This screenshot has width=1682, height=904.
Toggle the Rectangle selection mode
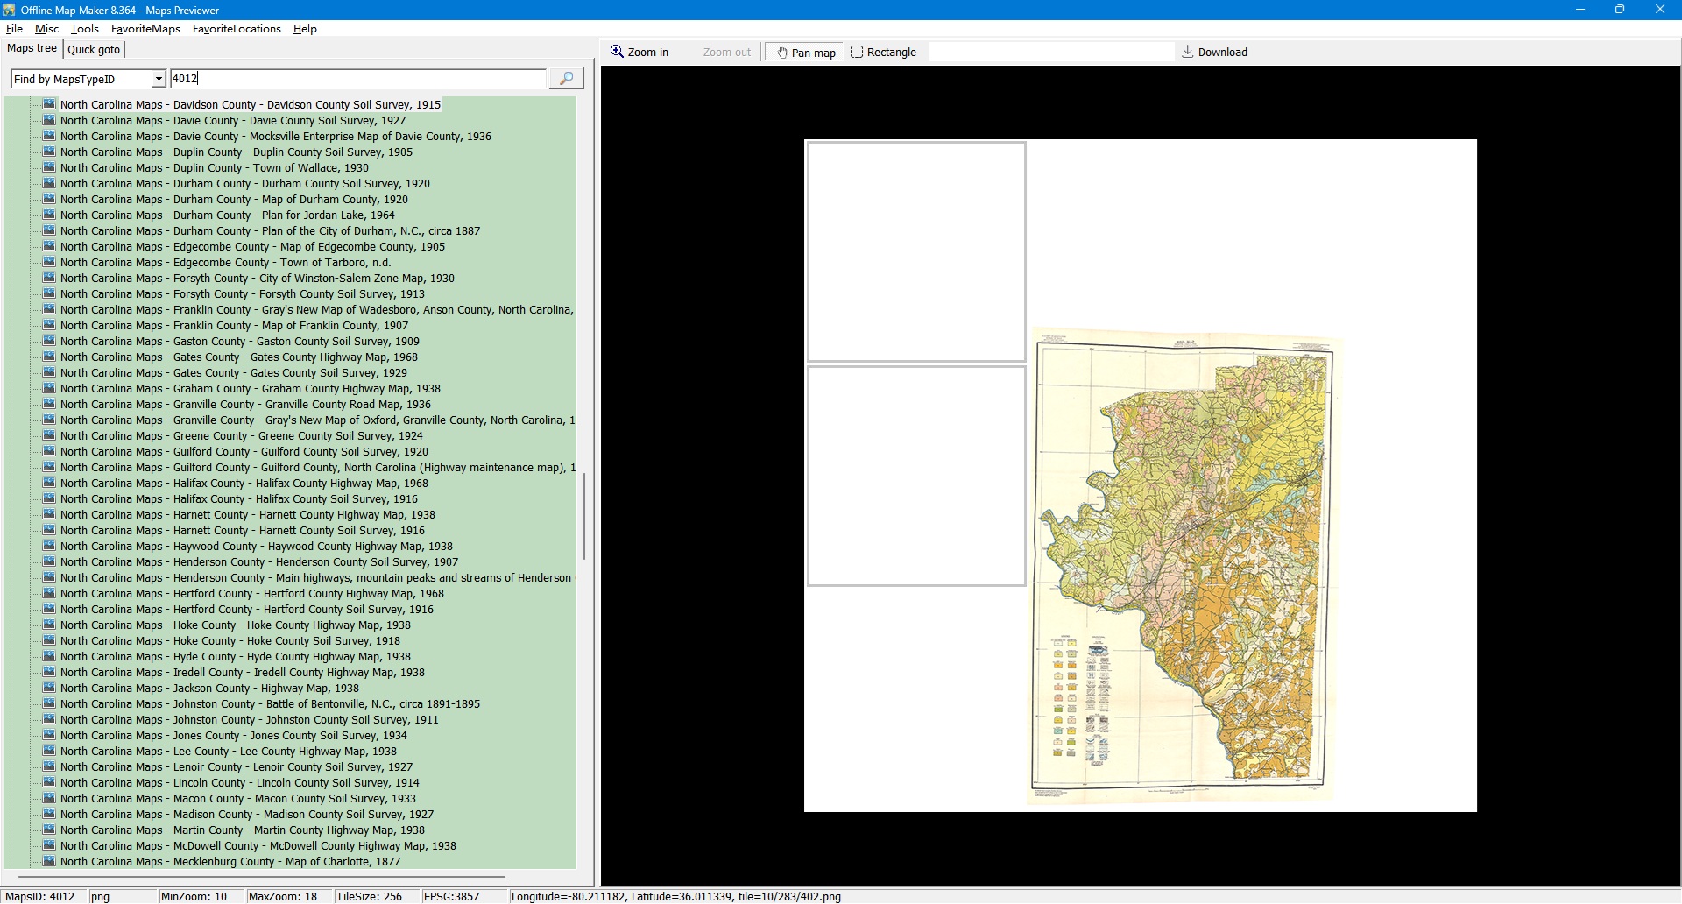click(883, 53)
